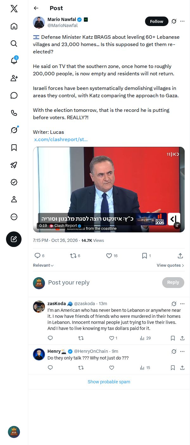Follow Mario Nawfal

[157, 21]
